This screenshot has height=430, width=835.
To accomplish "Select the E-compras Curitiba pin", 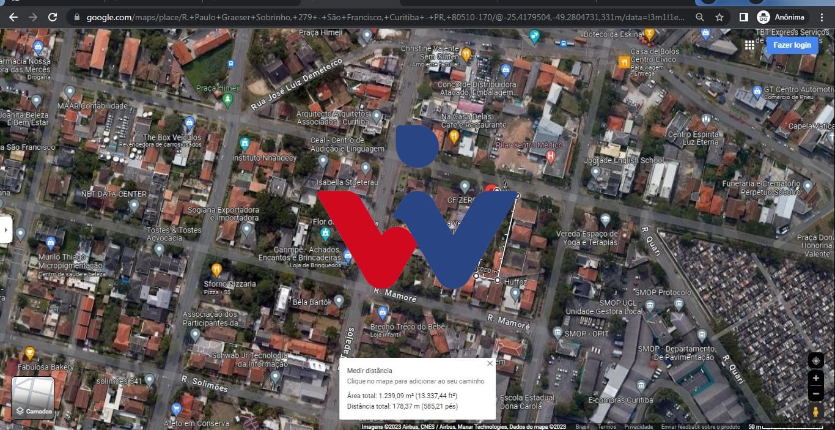I will pyautogui.click(x=641, y=386).
